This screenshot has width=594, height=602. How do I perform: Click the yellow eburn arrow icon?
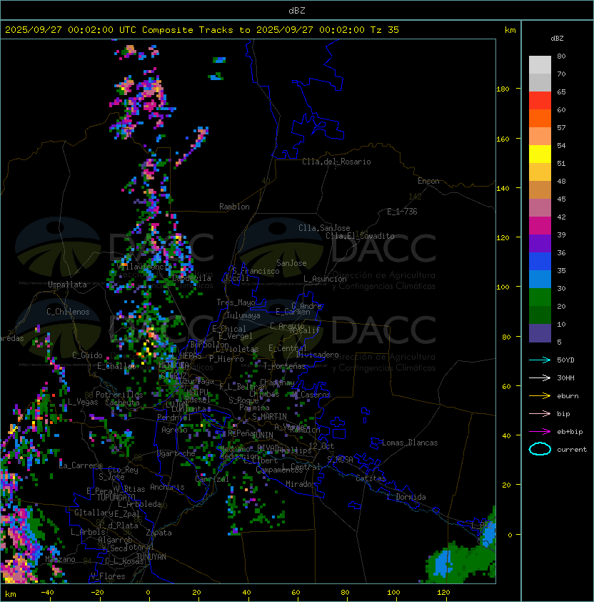click(540, 396)
